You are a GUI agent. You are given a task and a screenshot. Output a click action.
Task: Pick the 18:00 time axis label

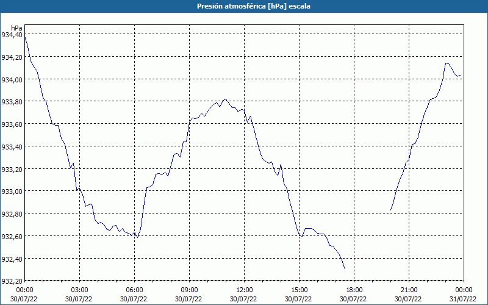[x=354, y=290]
